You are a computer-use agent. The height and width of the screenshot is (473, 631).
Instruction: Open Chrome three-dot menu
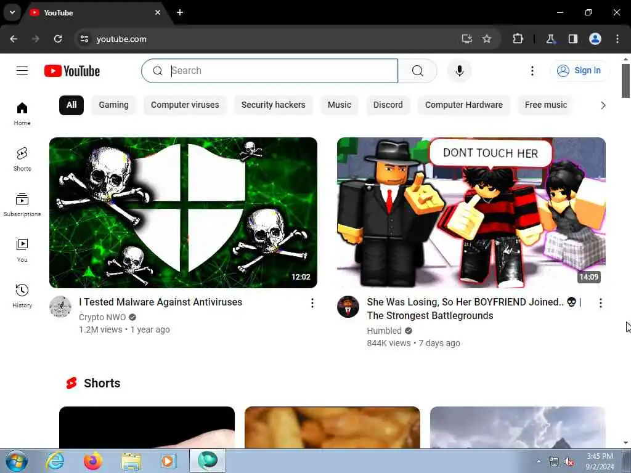click(617, 39)
